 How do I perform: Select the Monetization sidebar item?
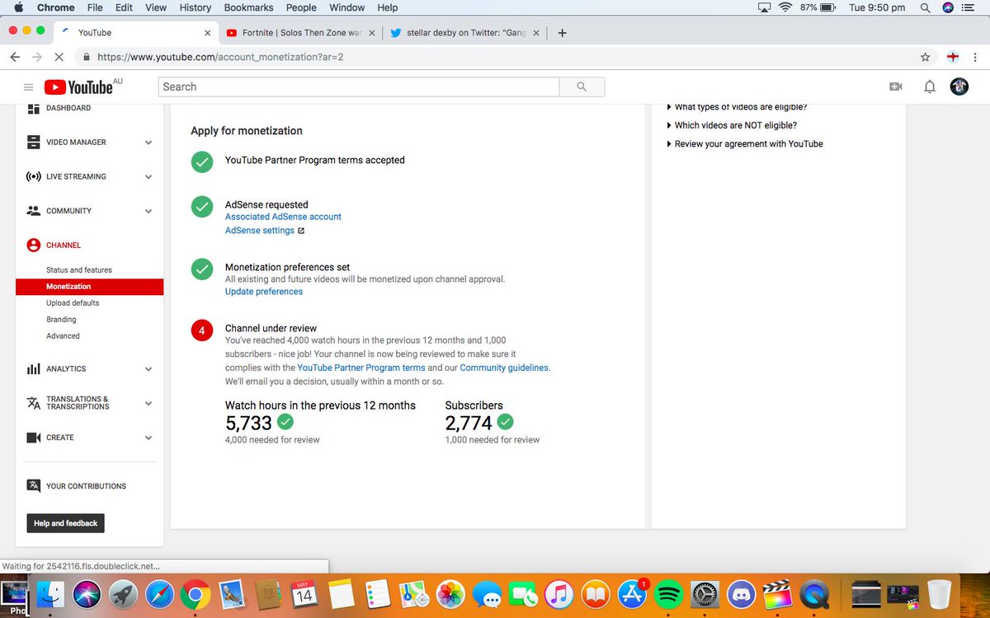(x=89, y=287)
